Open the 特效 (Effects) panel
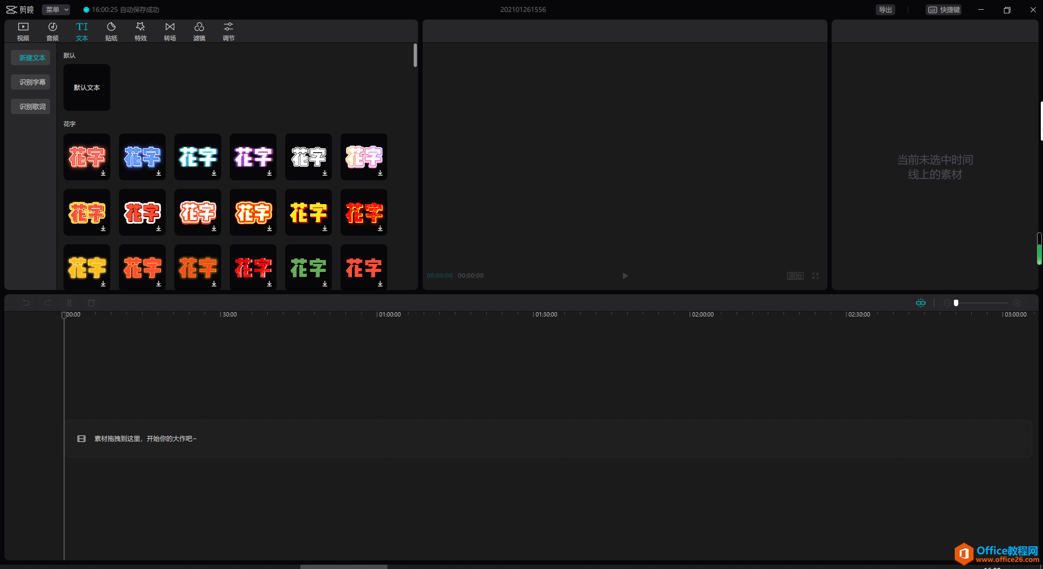The height and width of the screenshot is (569, 1043). (x=141, y=31)
